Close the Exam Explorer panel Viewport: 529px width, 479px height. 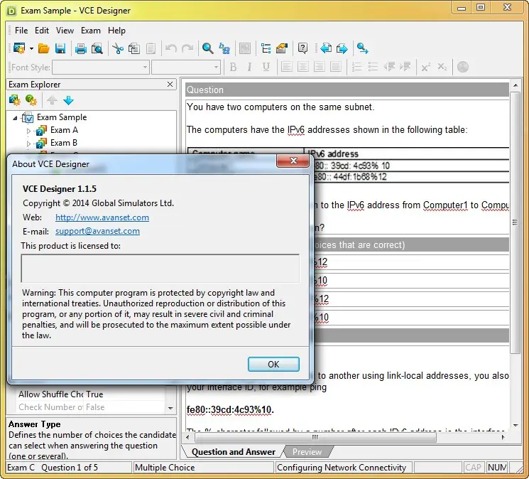coord(170,85)
